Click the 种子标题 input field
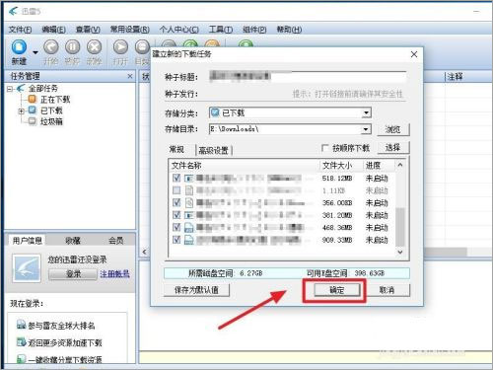Screen dimensions: 493x370 pos(308,77)
